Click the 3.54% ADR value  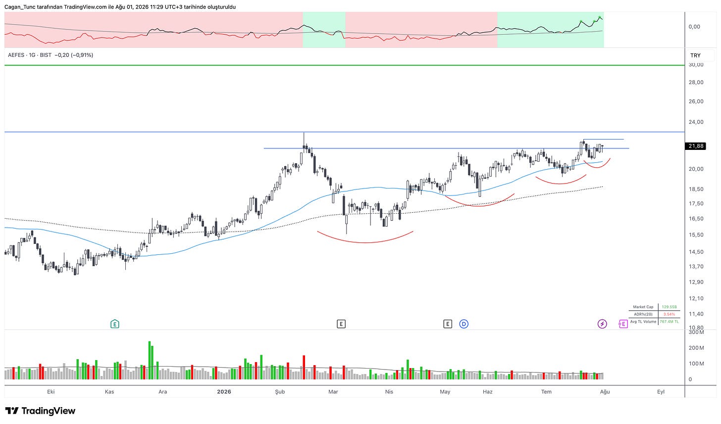[x=669, y=315]
